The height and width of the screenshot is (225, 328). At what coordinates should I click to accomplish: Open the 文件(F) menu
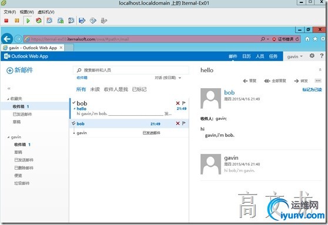click(x=9, y=12)
